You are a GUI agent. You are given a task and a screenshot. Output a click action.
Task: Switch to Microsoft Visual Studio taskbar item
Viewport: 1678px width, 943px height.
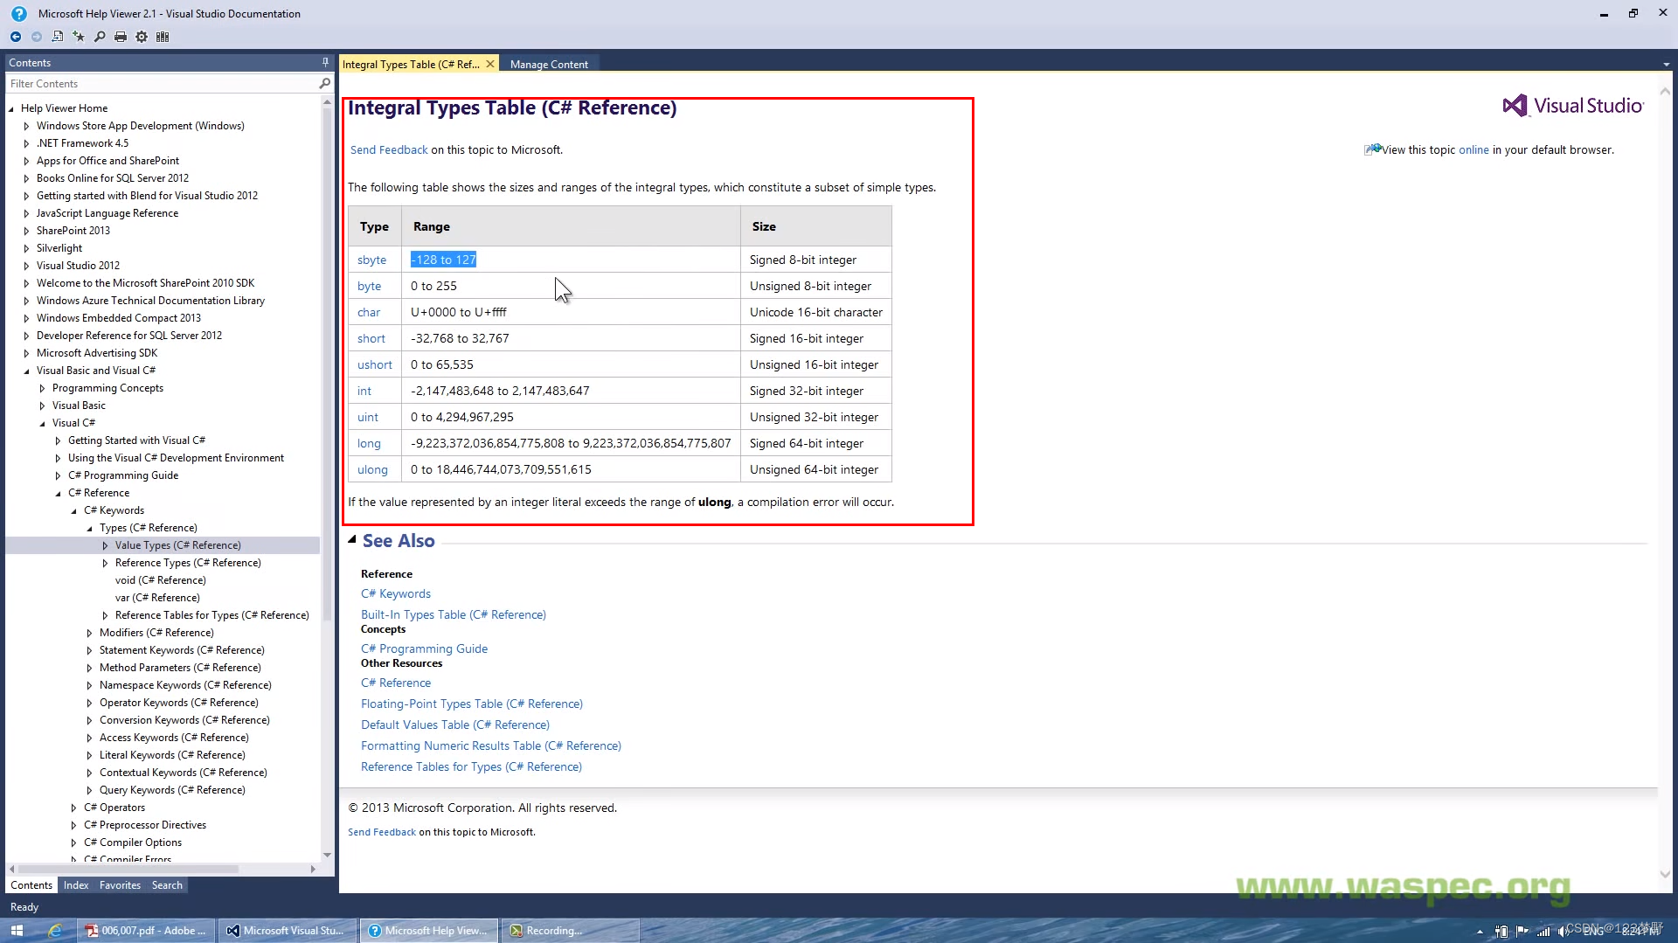(x=288, y=931)
